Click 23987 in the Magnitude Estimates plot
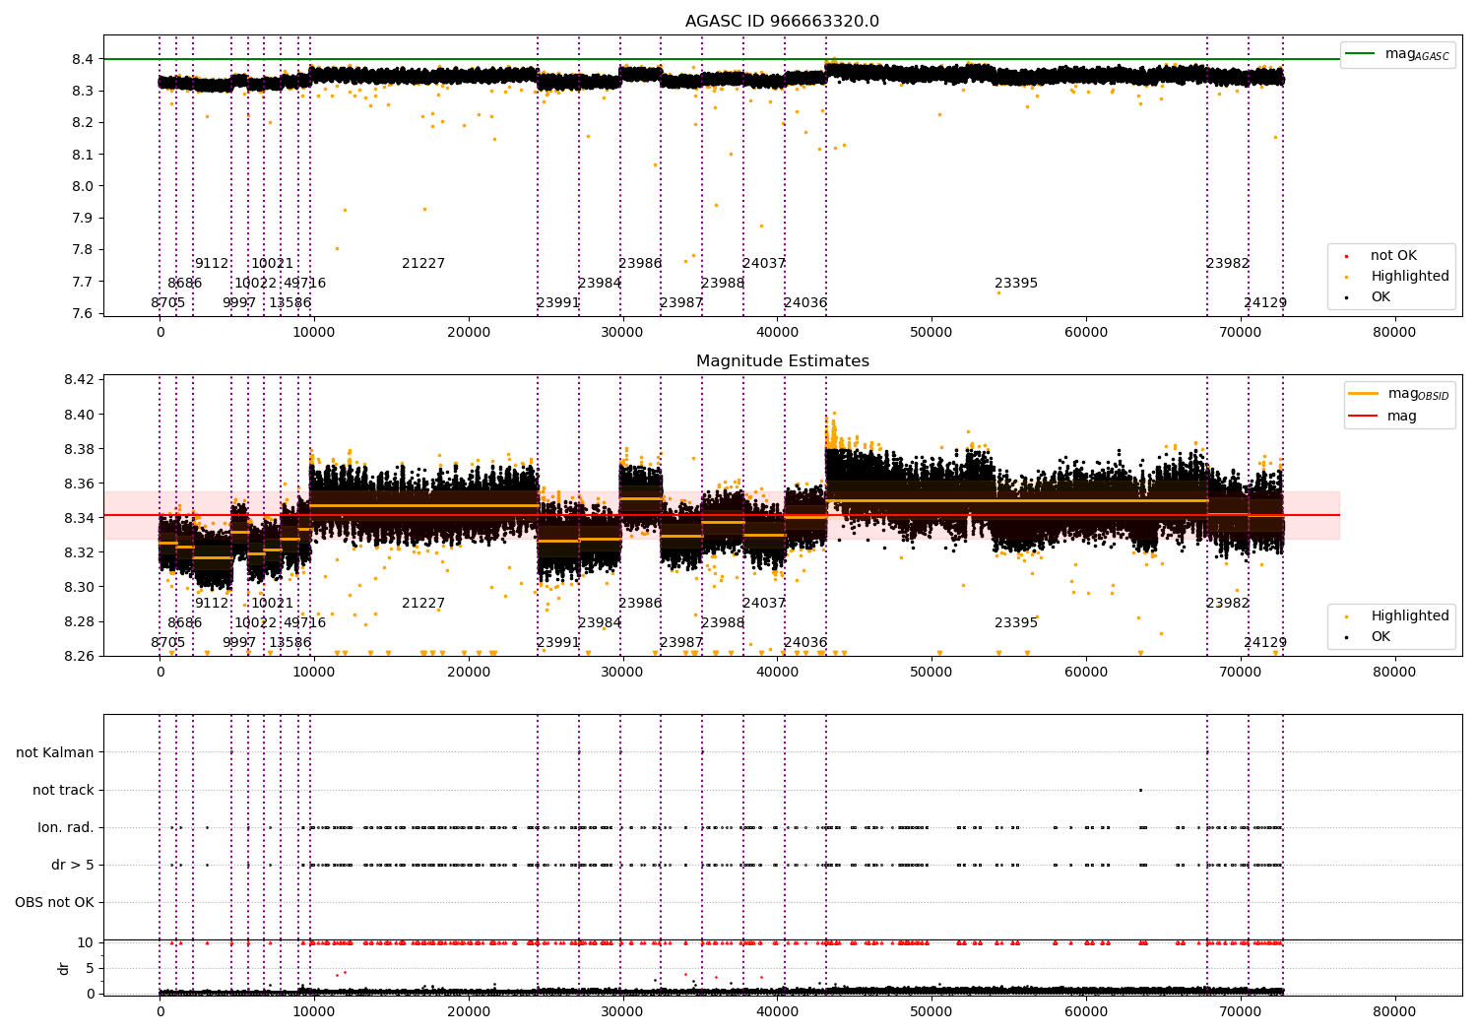1477x1034 pixels. pos(681,643)
